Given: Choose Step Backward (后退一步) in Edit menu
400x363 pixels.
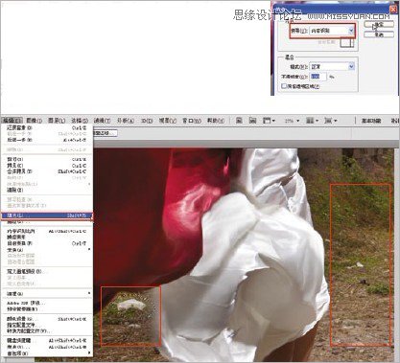Looking at the screenshot, I should (x=47, y=140).
